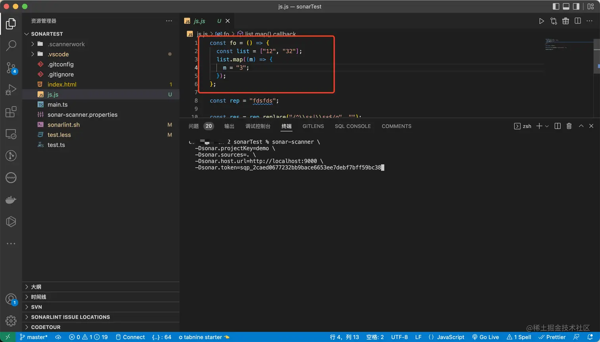Expand the .scannerwork folder
600x342 pixels.
(x=101, y=44)
